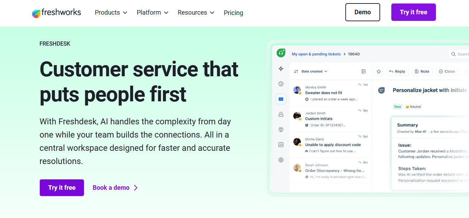Click the Freshworks logo

coord(56,13)
